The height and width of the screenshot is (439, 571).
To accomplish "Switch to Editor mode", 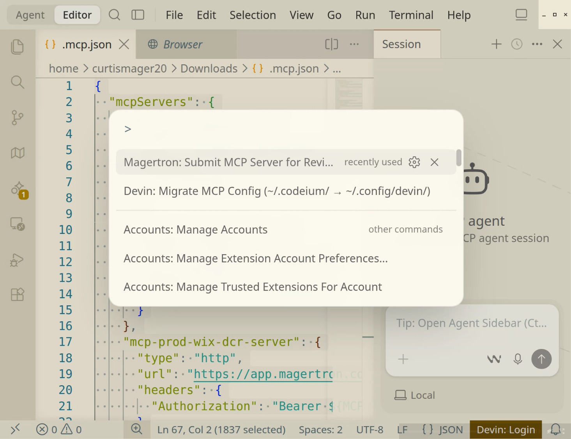I will click(x=77, y=15).
